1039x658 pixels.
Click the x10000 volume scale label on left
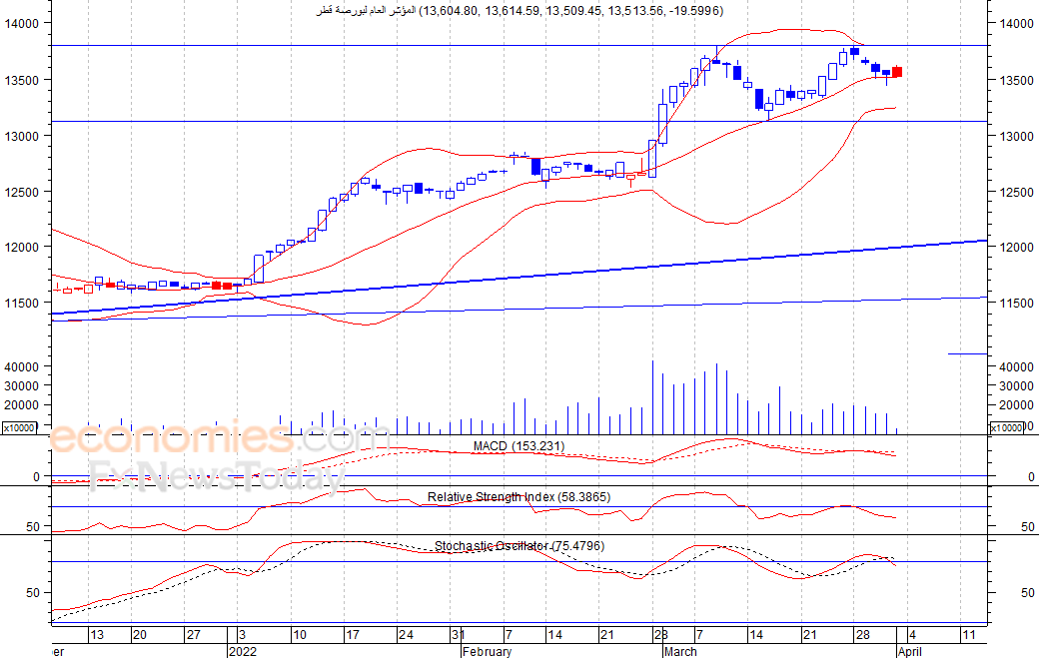[19, 428]
